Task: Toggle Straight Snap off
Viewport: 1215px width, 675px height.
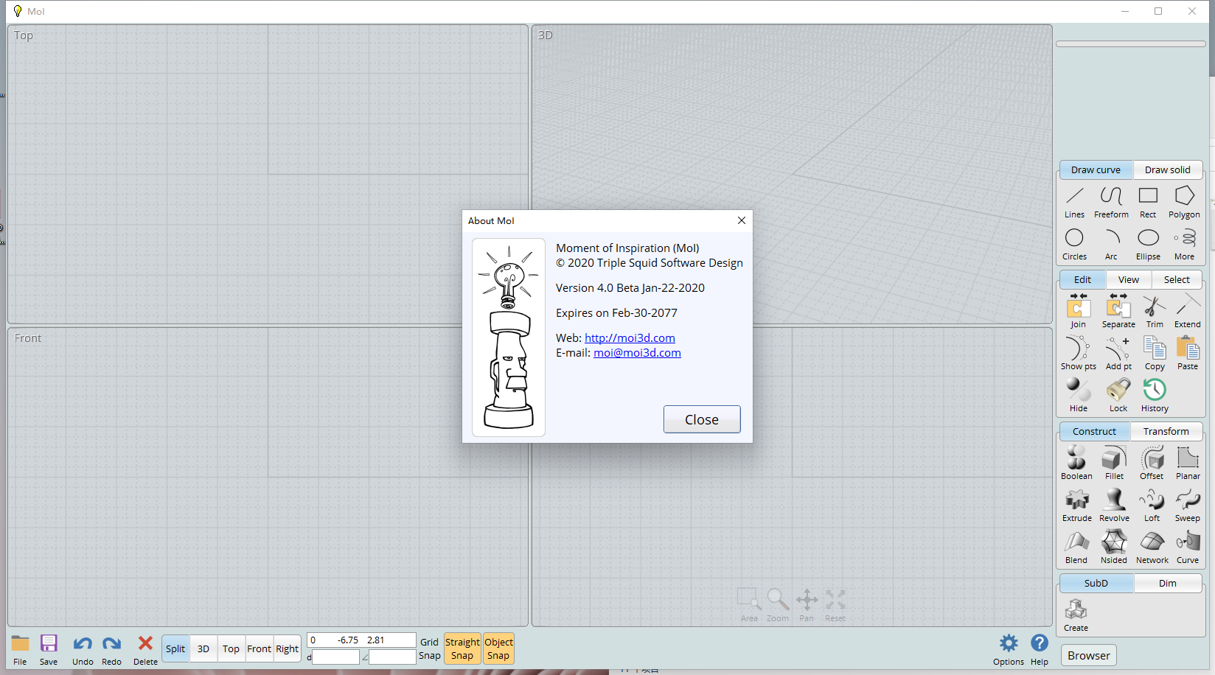Action: [x=462, y=648]
